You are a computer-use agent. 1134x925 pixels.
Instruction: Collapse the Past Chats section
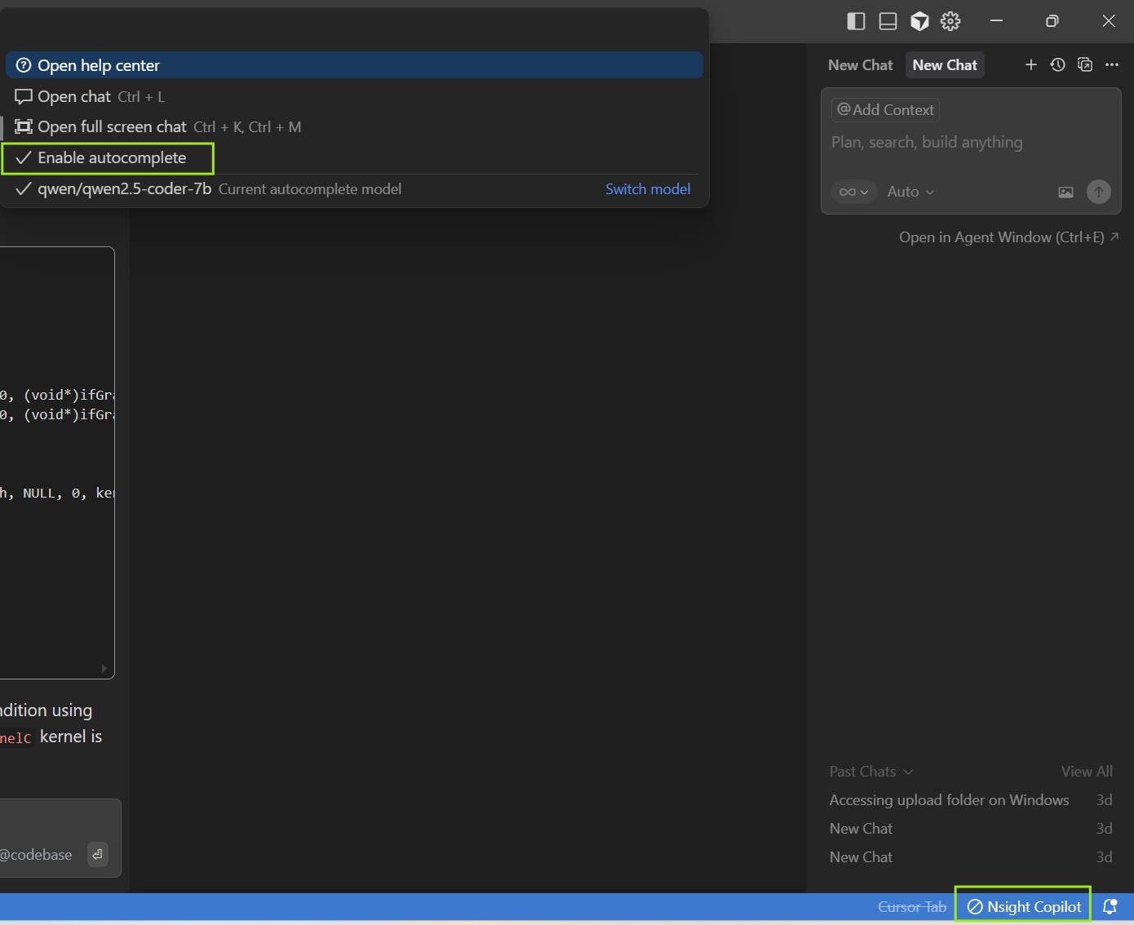coord(870,772)
